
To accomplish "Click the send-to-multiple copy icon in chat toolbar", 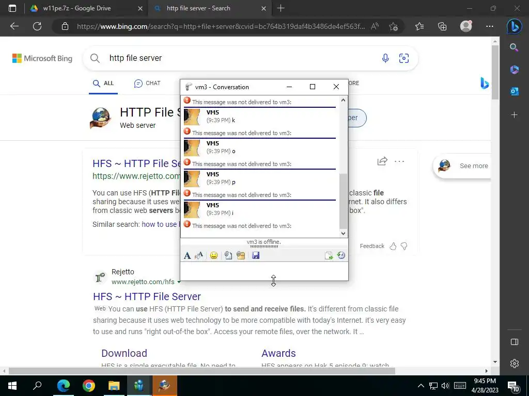I will (329, 256).
